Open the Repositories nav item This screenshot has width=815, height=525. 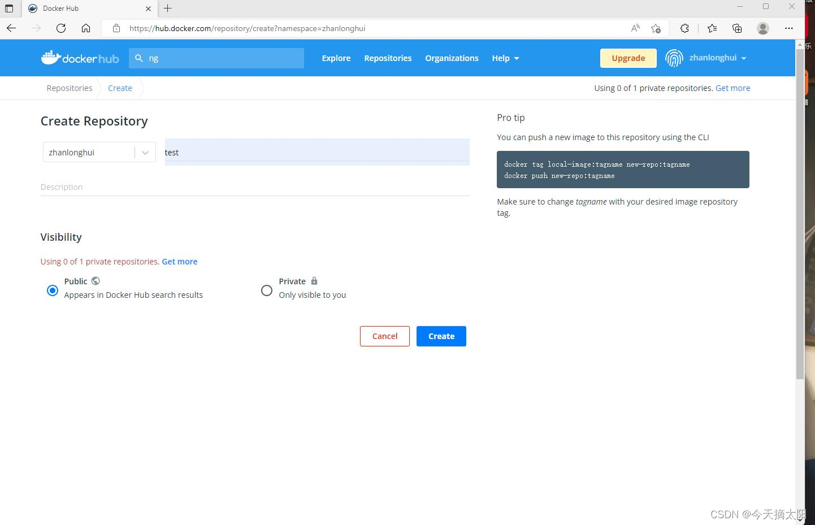[388, 58]
